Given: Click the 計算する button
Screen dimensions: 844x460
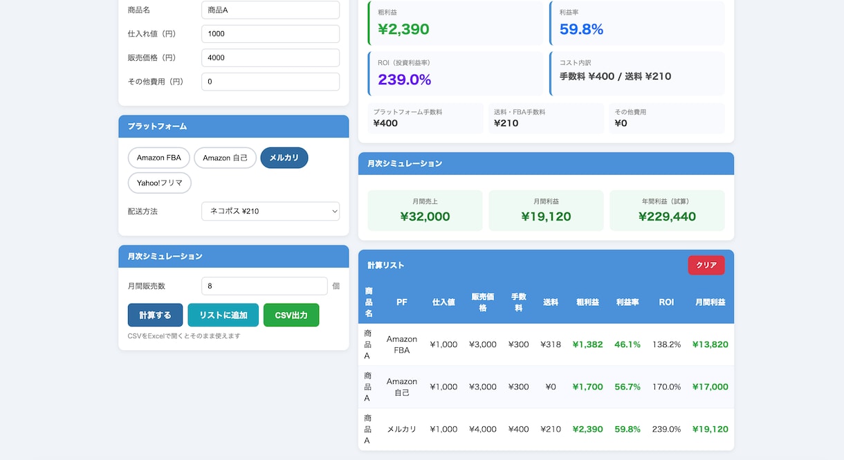Looking at the screenshot, I should 155,315.
